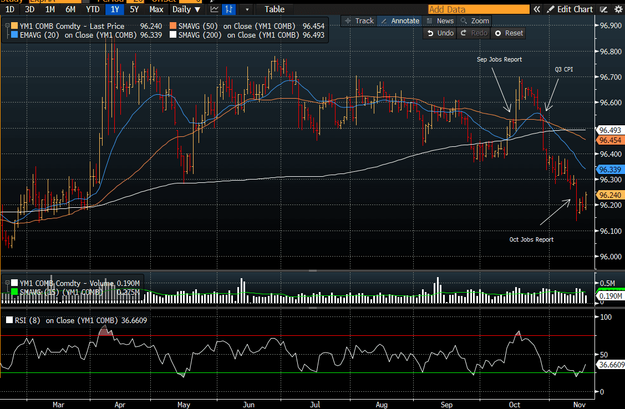Click the Undo button
625x409 pixels.
(x=441, y=33)
